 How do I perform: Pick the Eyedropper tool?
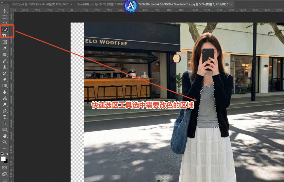tap(4, 48)
